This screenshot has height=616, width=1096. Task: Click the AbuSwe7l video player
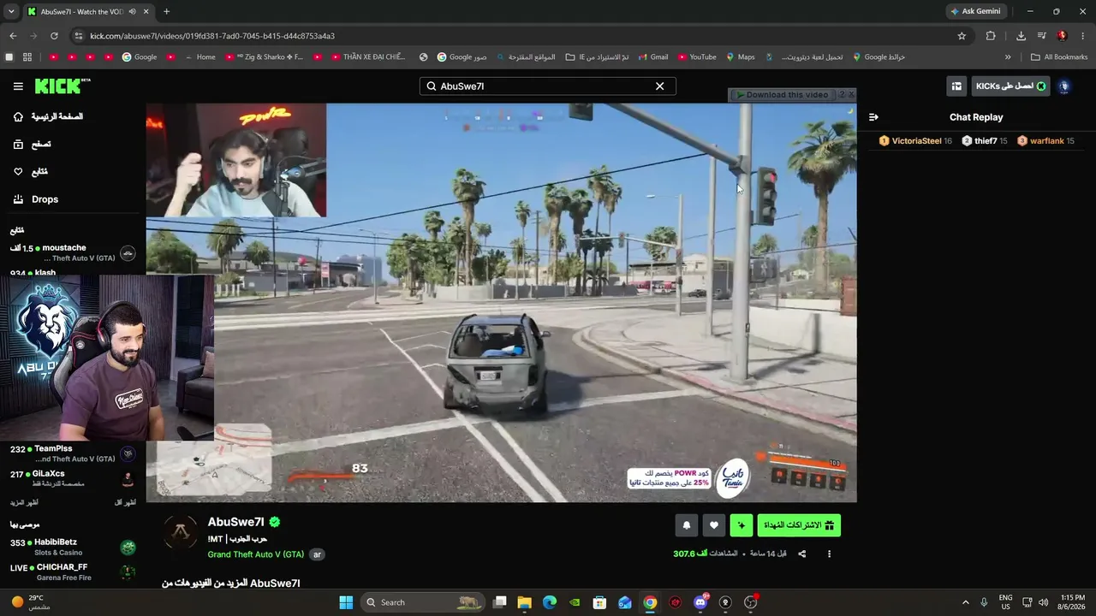pyautogui.click(x=501, y=303)
